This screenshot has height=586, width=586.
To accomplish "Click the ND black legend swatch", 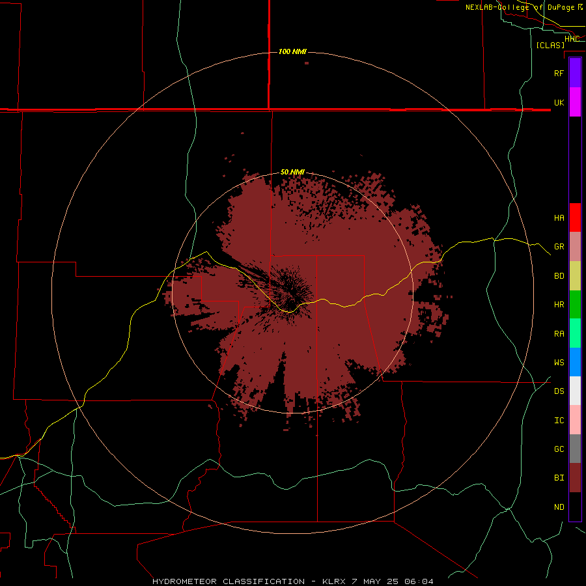I will pyautogui.click(x=575, y=507).
